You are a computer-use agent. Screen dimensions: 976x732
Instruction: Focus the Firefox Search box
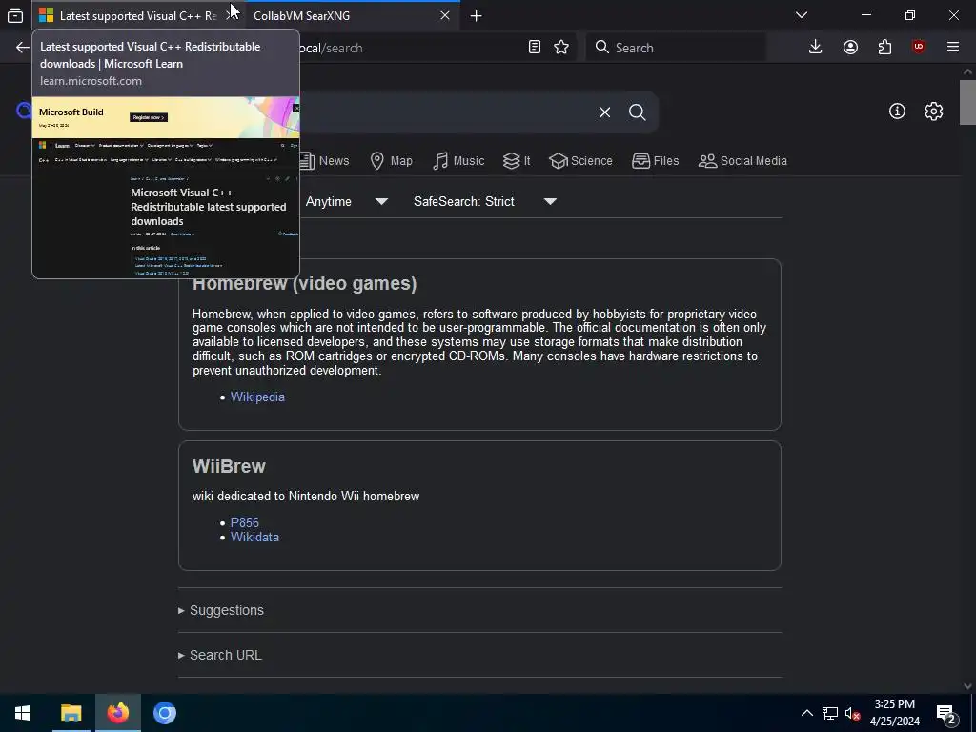(676, 48)
